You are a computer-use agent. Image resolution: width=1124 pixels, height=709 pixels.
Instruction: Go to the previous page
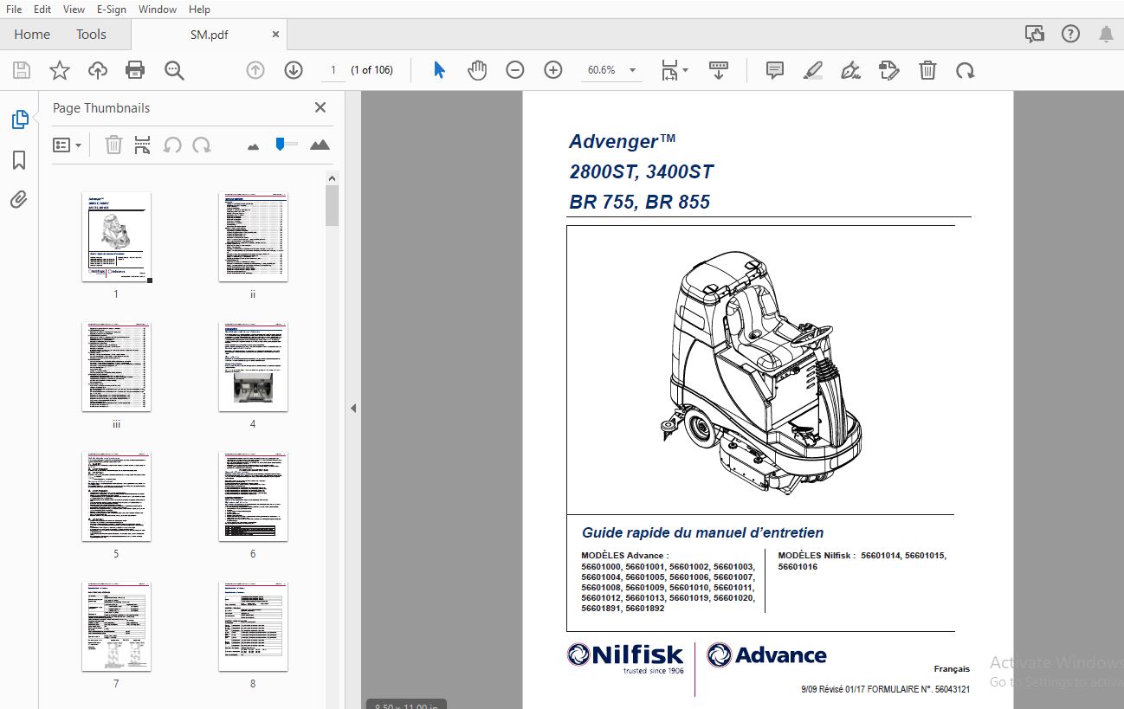255,70
